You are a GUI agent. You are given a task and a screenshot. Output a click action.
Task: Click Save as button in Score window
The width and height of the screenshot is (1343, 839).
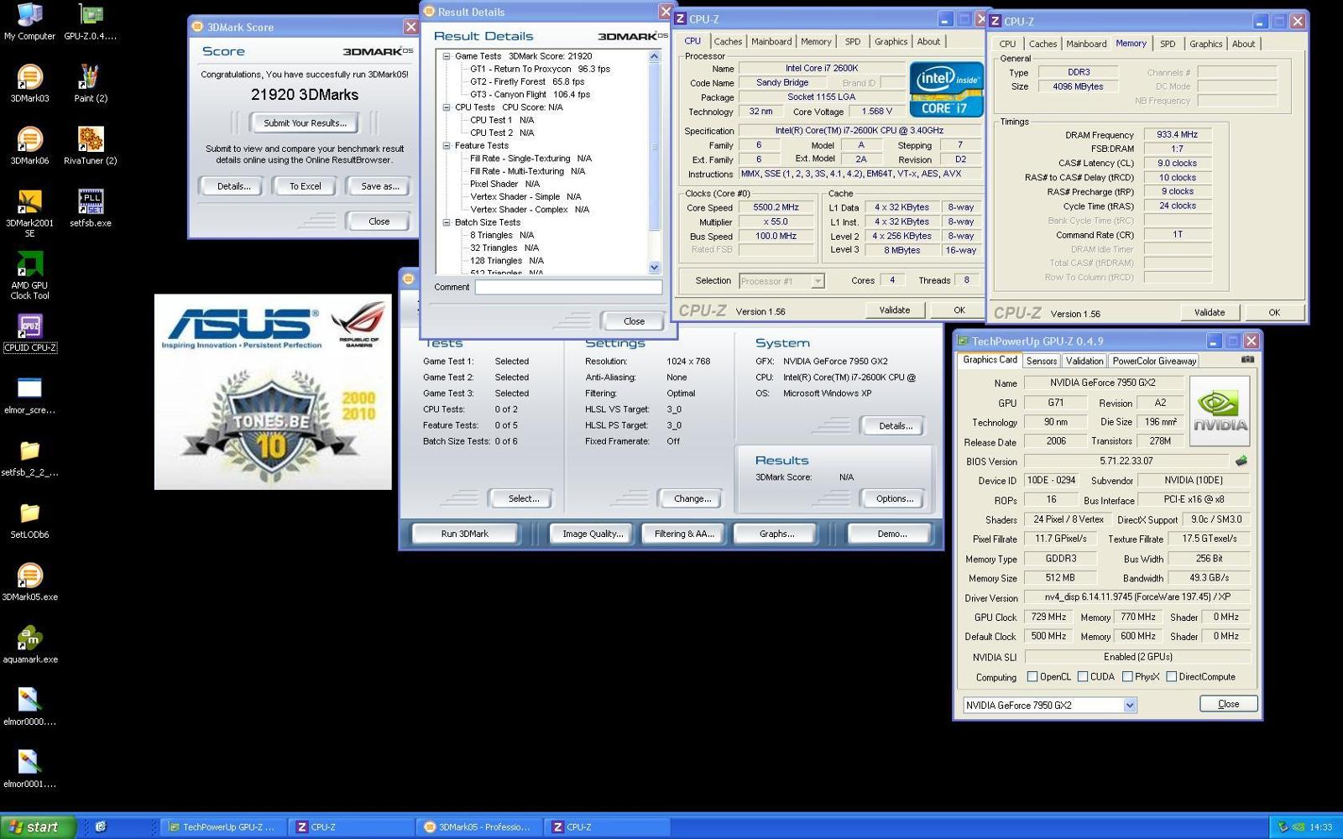pyautogui.click(x=379, y=186)
